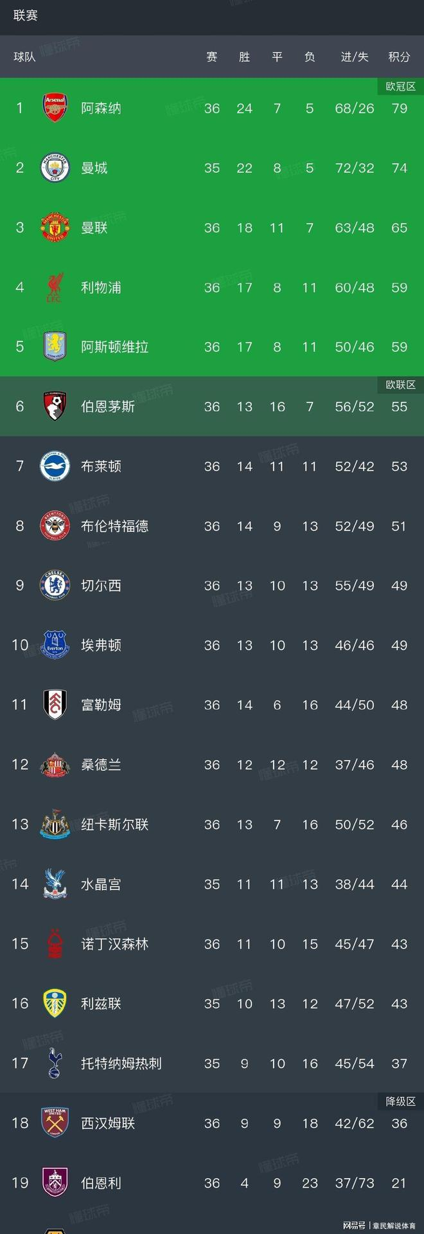
Task: Open the 联赛 tab heading
Action: (x=26, y=15)
